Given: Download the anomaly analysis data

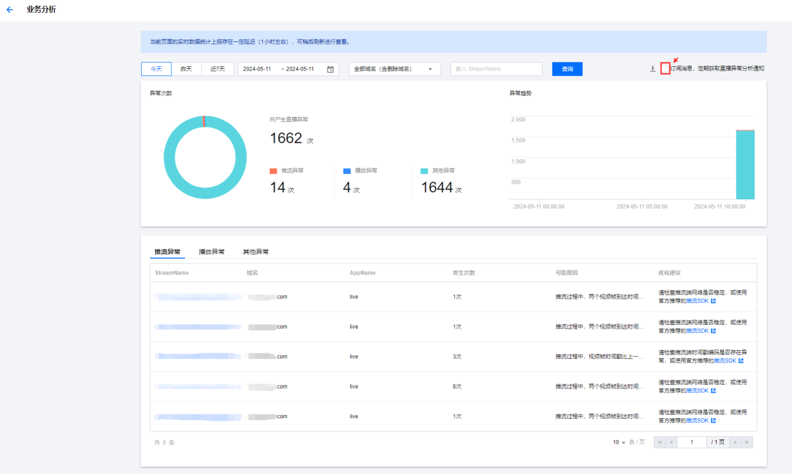Looking at the screenshot, I should pos(652,69).
